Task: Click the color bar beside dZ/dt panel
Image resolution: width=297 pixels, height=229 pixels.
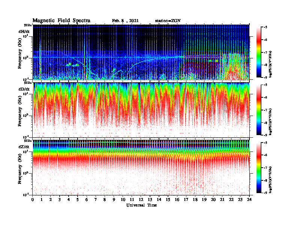Action: point(259,168)
